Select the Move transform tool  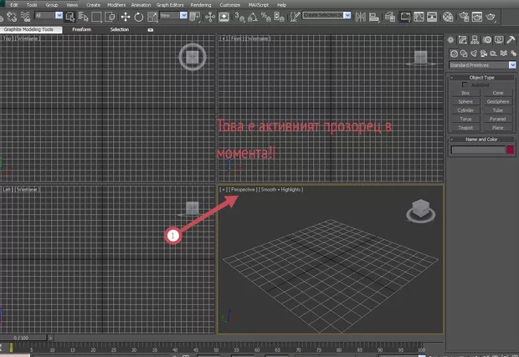[126, 16]
